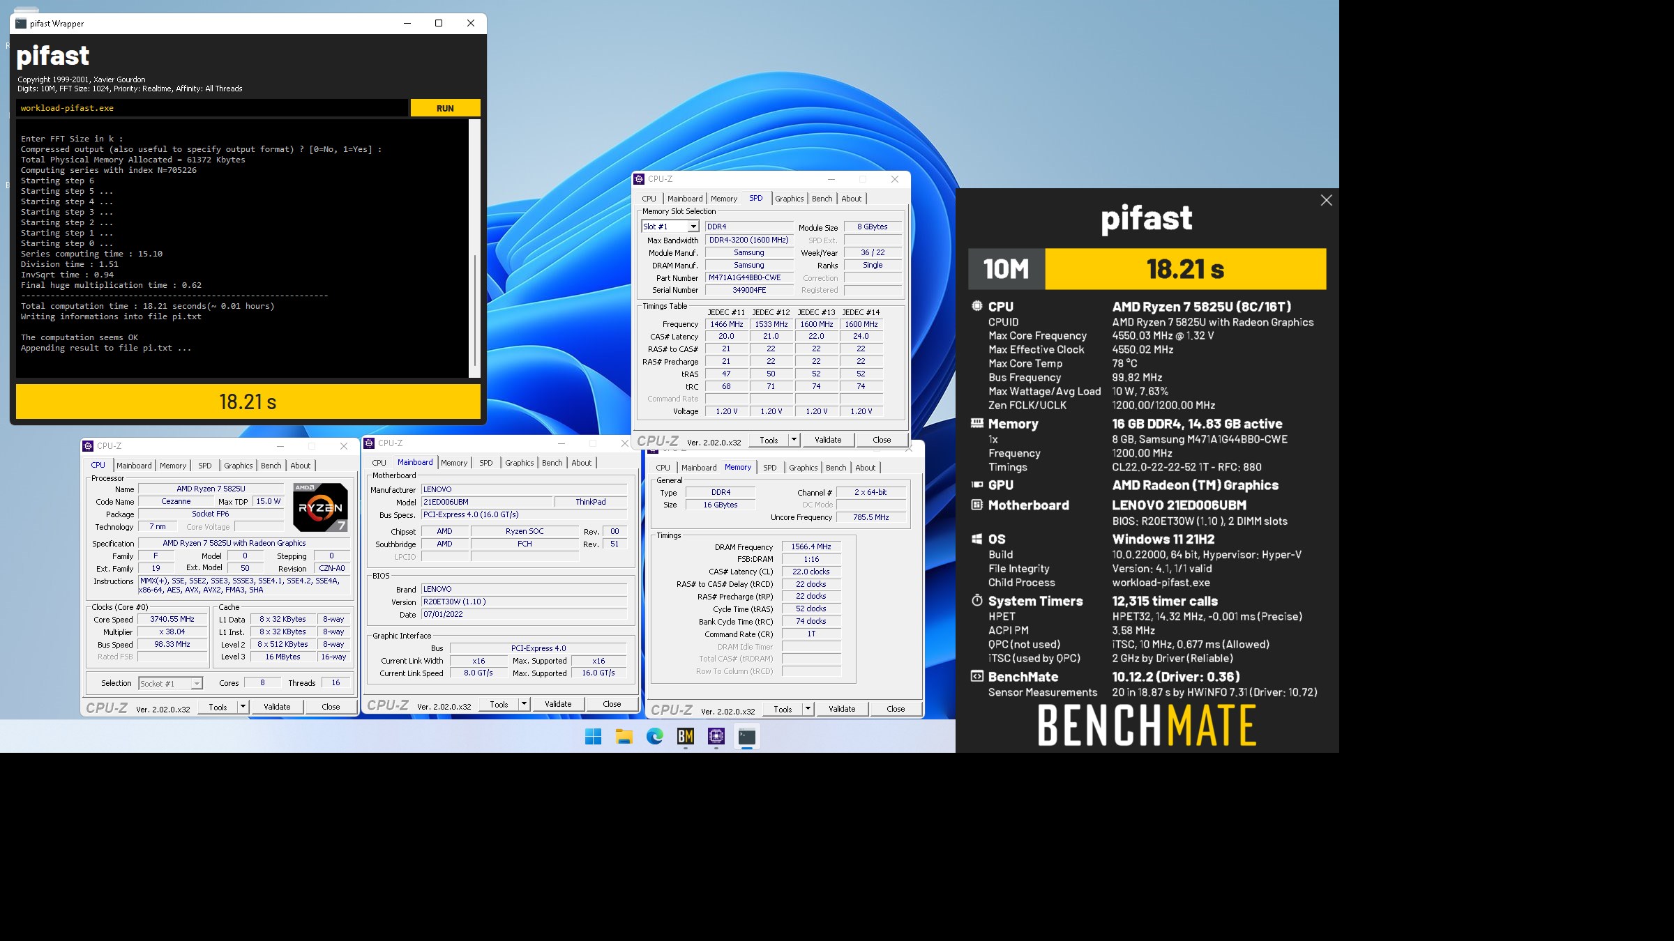Click yellow 18.21 s score in BenchMate
This screenshot has width=1674, height=941.
[1185, 269]
